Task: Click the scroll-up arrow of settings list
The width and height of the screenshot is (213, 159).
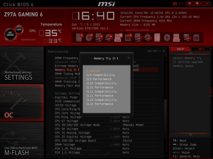Action: coord(165,59)
